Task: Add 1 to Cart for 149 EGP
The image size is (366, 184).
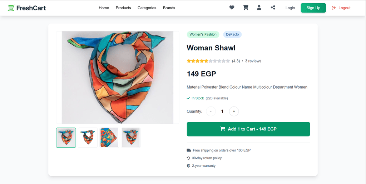Action: (x=248, y=129)
